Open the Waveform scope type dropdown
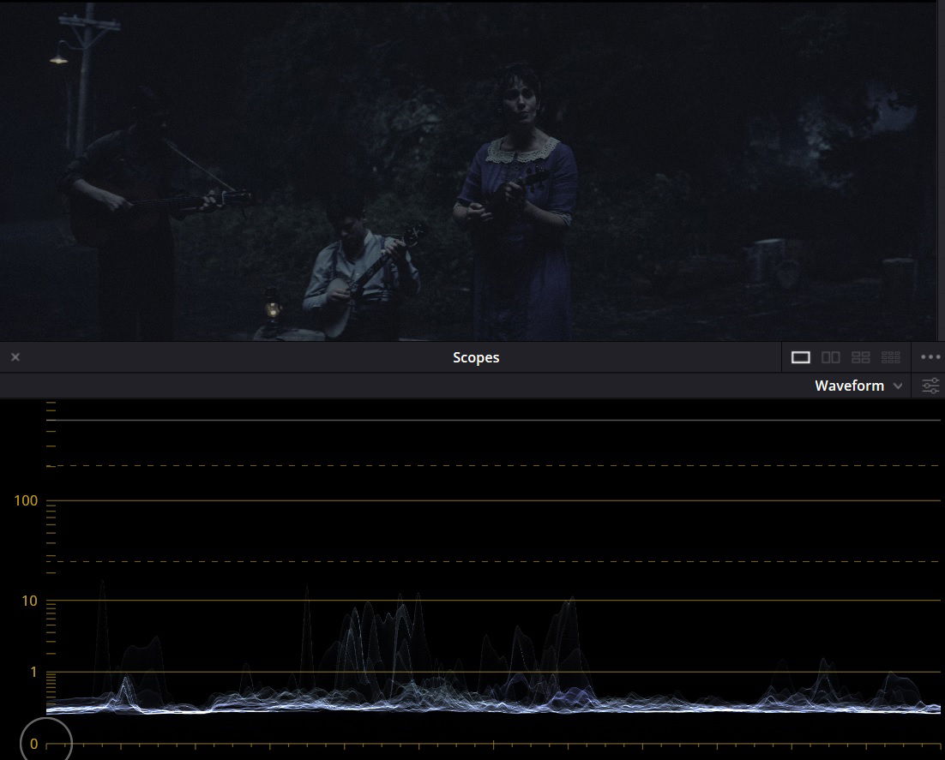Screen dimensions: 945x760 click(x=858, y=386)
